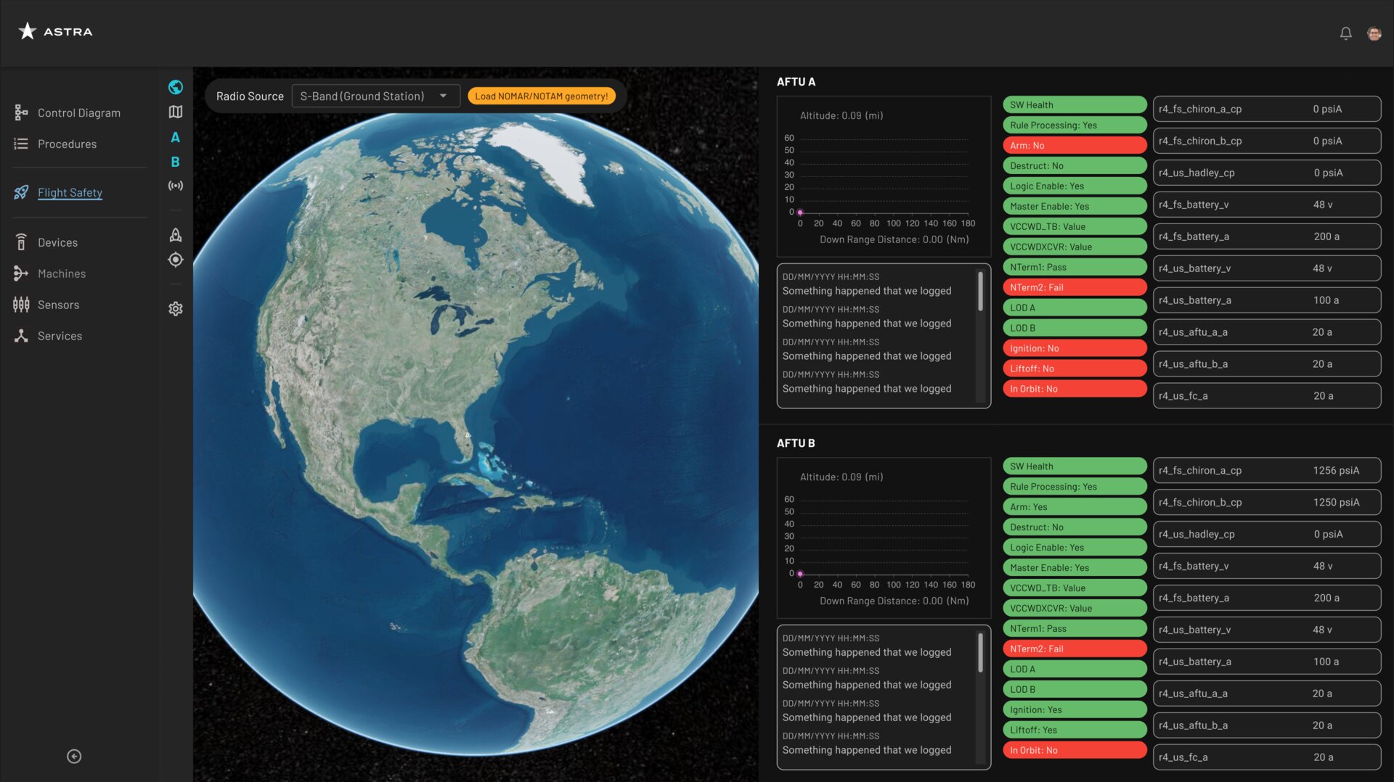1394x782 pixels.
Task: Open the map settings gear
Action: [175, 308]
